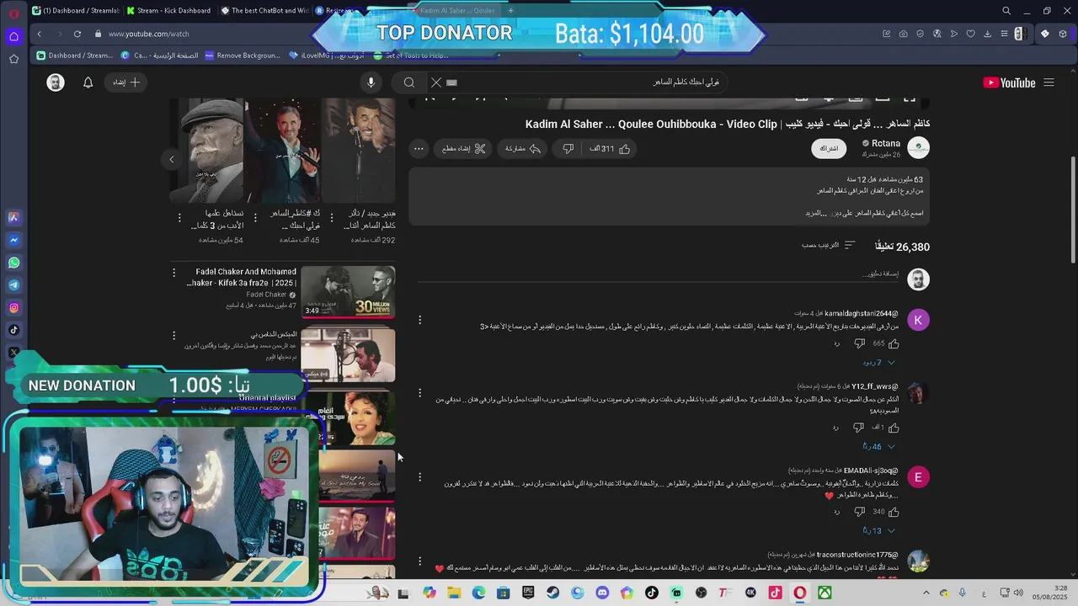Open Telegram in Opera sidebar
This screenshot has height=606, width=1078.
pyautogui.click(x=13, y=285)
